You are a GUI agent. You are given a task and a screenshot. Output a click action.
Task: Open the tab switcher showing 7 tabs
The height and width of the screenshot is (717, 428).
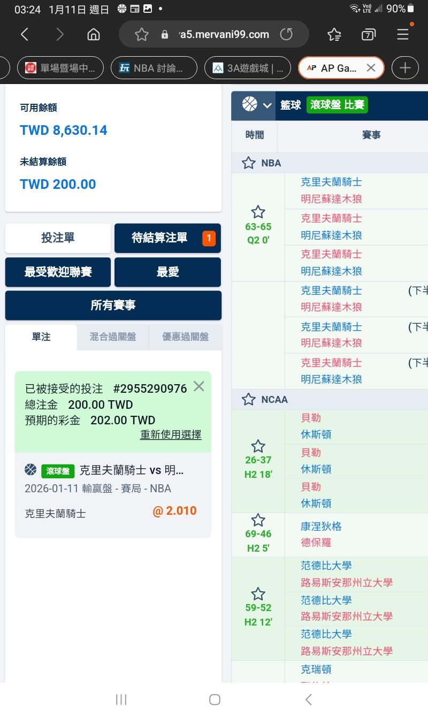tap(368, 35)
